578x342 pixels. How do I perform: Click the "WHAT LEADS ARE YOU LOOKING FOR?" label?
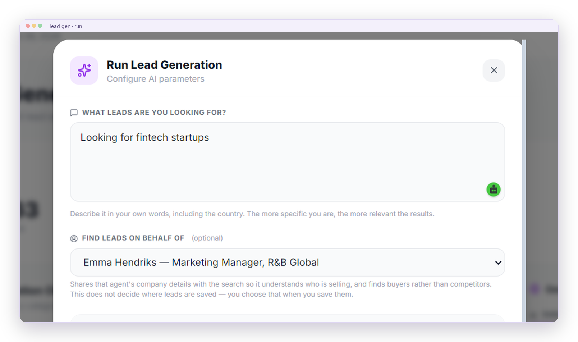pyautogui.click(x=154, y=113)
